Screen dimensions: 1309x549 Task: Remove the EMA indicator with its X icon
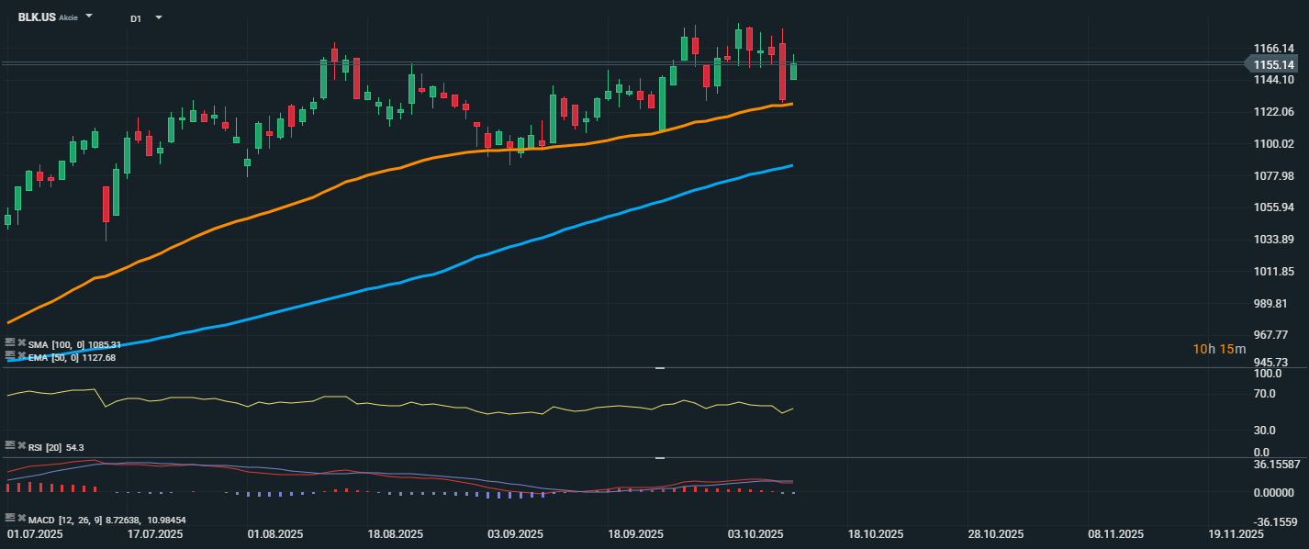(x=21, y=354)
